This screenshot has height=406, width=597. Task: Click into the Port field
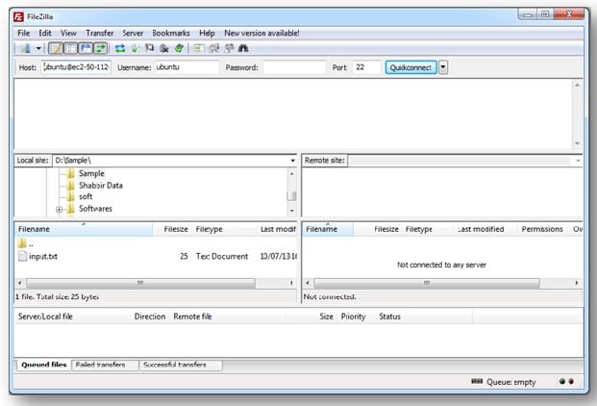(366, 67)
